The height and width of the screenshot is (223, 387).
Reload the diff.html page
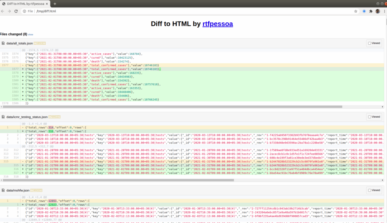click(16, 11)
